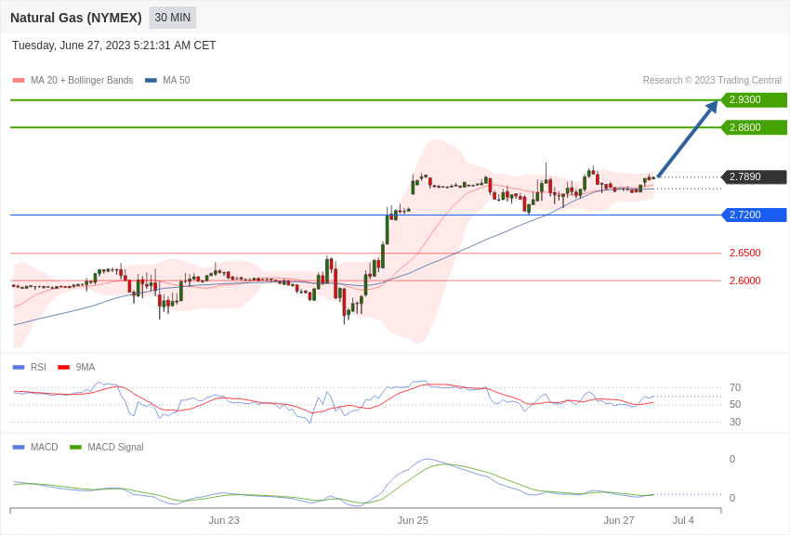Click the RSI 70 level label
Image resolution: width=790 pixels, height=535 pixels.
735,387
